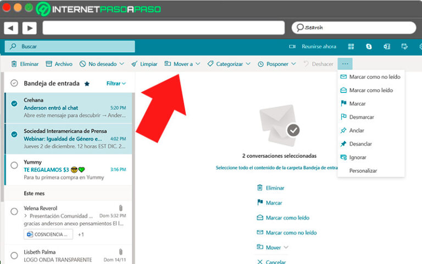Expand the Yelena Reverol conversation thread arrow
Viewport: 422px width, 264px height.
tap(26, 216)
